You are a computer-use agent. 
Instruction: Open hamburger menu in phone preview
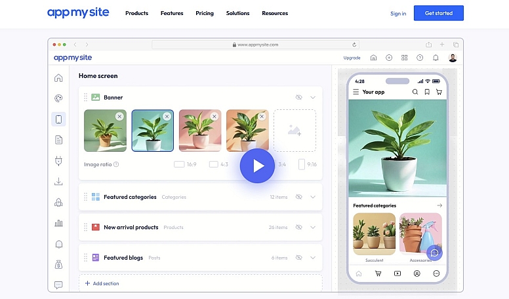[356, 92]
